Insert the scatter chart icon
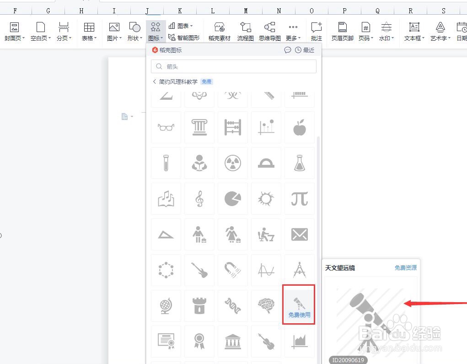Image resolution: width=467 pixels, height=364 pixels. click(266, 127)
